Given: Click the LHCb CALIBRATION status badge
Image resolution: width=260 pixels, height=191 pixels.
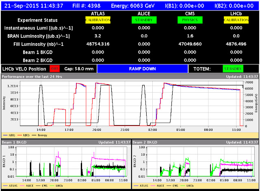Looking at the screenshot, I should point(236,20).
